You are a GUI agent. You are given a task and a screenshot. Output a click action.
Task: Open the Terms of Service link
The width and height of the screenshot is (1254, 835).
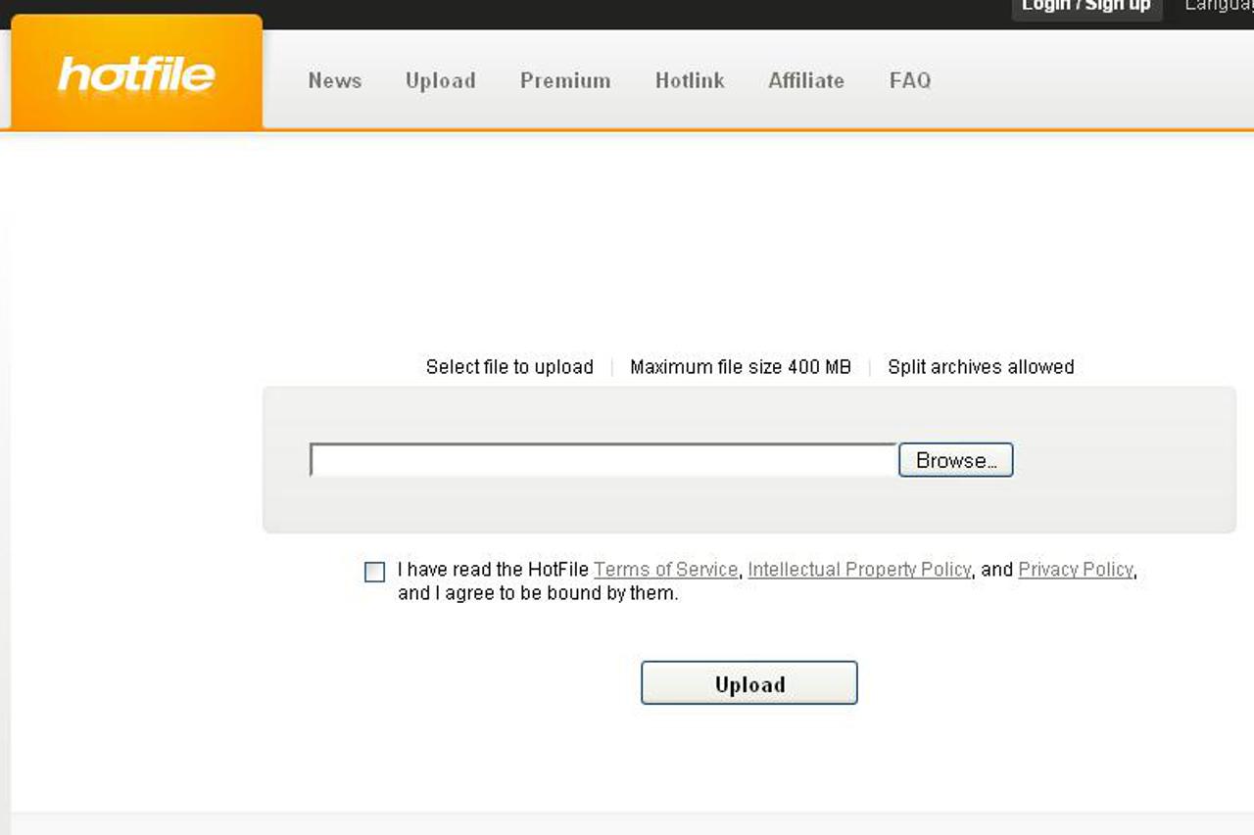click(x=665, y=570)
